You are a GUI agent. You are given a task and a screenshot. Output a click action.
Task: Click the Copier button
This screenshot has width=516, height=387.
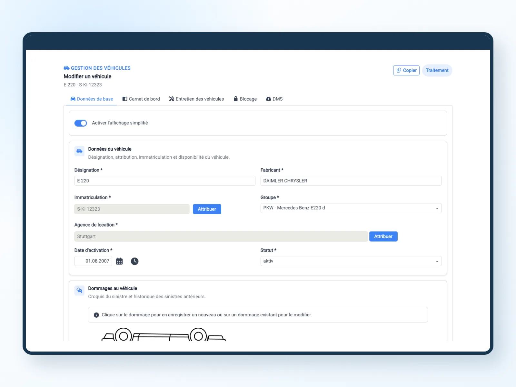point(406,70)
